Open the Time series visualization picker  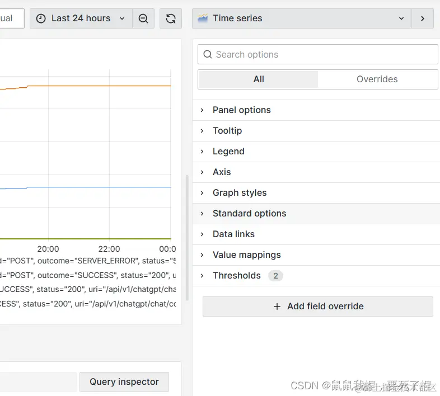(x=302, y=18)
